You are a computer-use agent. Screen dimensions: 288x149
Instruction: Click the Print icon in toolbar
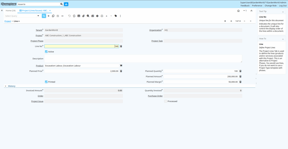point(102,16)
